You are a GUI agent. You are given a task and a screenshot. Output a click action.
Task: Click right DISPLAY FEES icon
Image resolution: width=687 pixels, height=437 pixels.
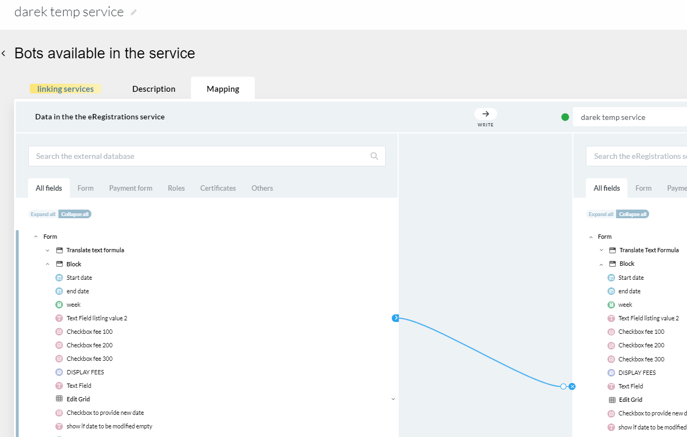click(611, 373)
